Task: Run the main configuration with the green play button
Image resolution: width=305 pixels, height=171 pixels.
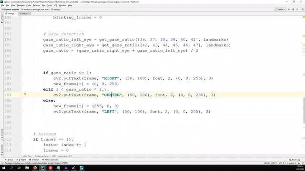Action: click(x=289, y=9)
